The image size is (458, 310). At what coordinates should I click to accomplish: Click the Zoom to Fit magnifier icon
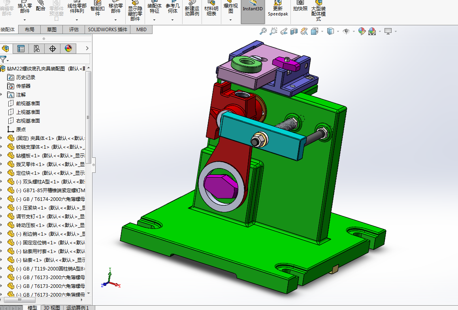click(x=263, y=31)
